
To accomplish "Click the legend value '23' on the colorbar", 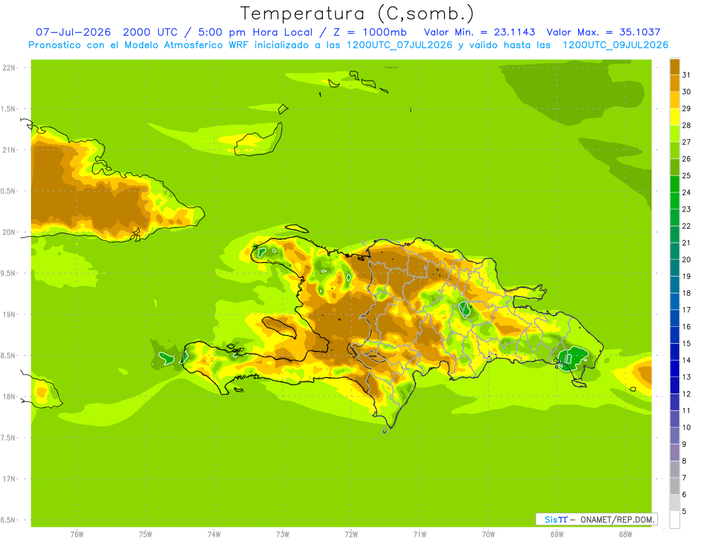I will coord(687,209).
